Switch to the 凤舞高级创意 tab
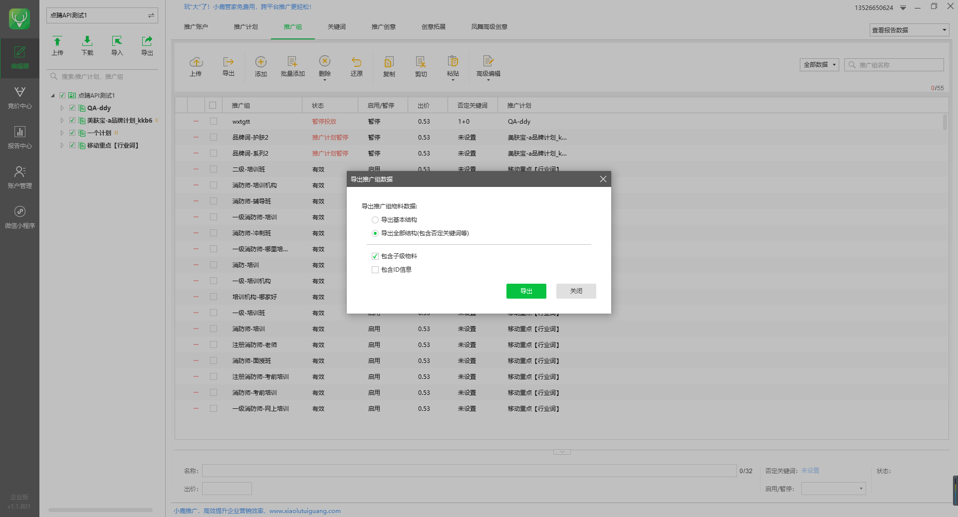The image size is (958, 517). point(489,27)
